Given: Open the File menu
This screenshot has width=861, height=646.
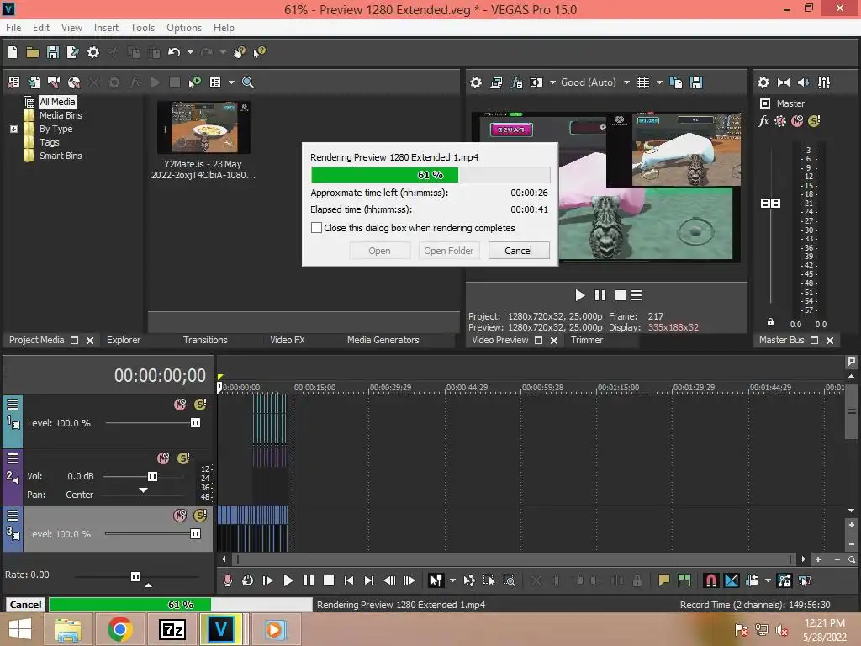Looking at the screenshot, I should tap(13, 28).
